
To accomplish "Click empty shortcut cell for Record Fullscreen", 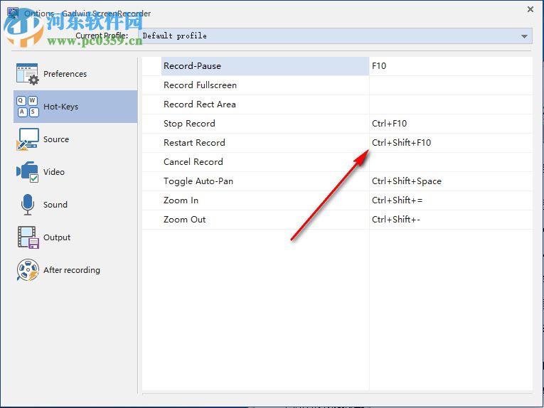I will point(451,85).
